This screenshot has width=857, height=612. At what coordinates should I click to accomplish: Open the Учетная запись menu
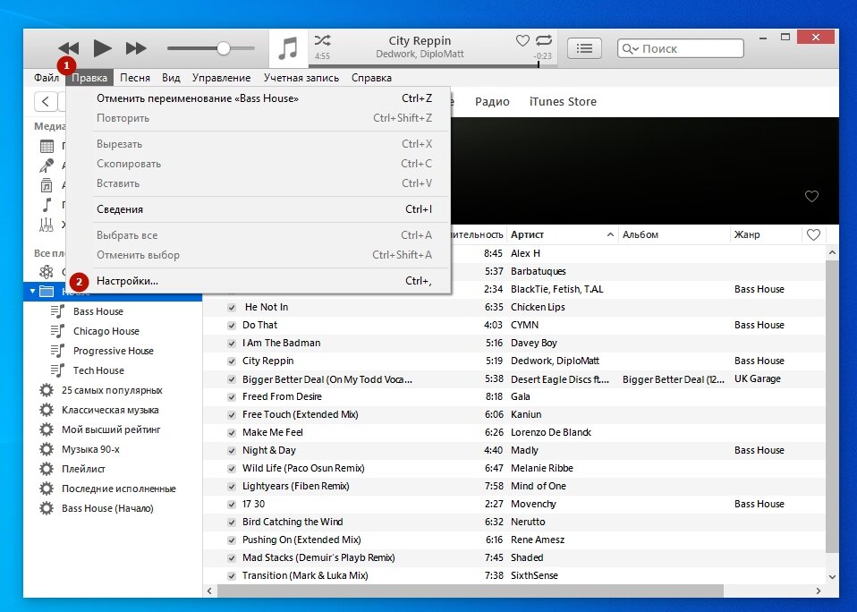coord(301,78)
